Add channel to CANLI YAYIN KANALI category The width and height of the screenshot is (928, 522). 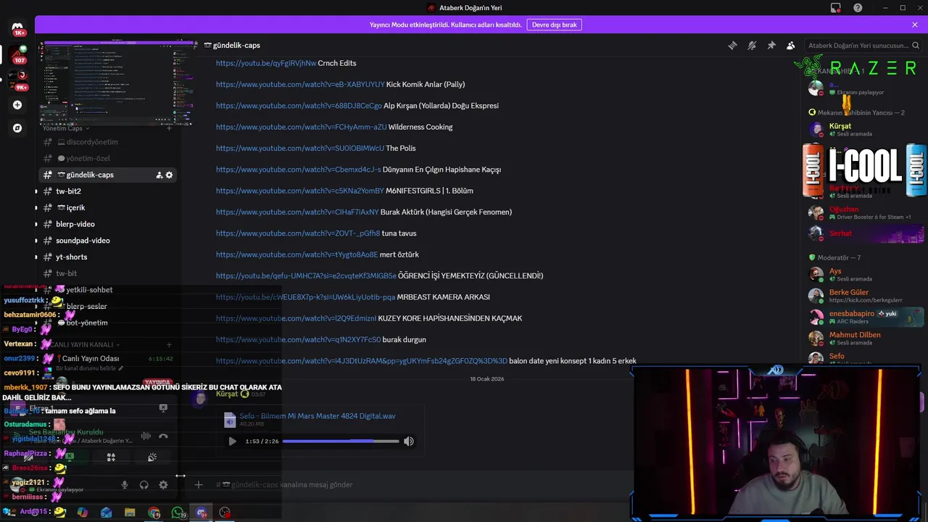(x=169, y=344)
